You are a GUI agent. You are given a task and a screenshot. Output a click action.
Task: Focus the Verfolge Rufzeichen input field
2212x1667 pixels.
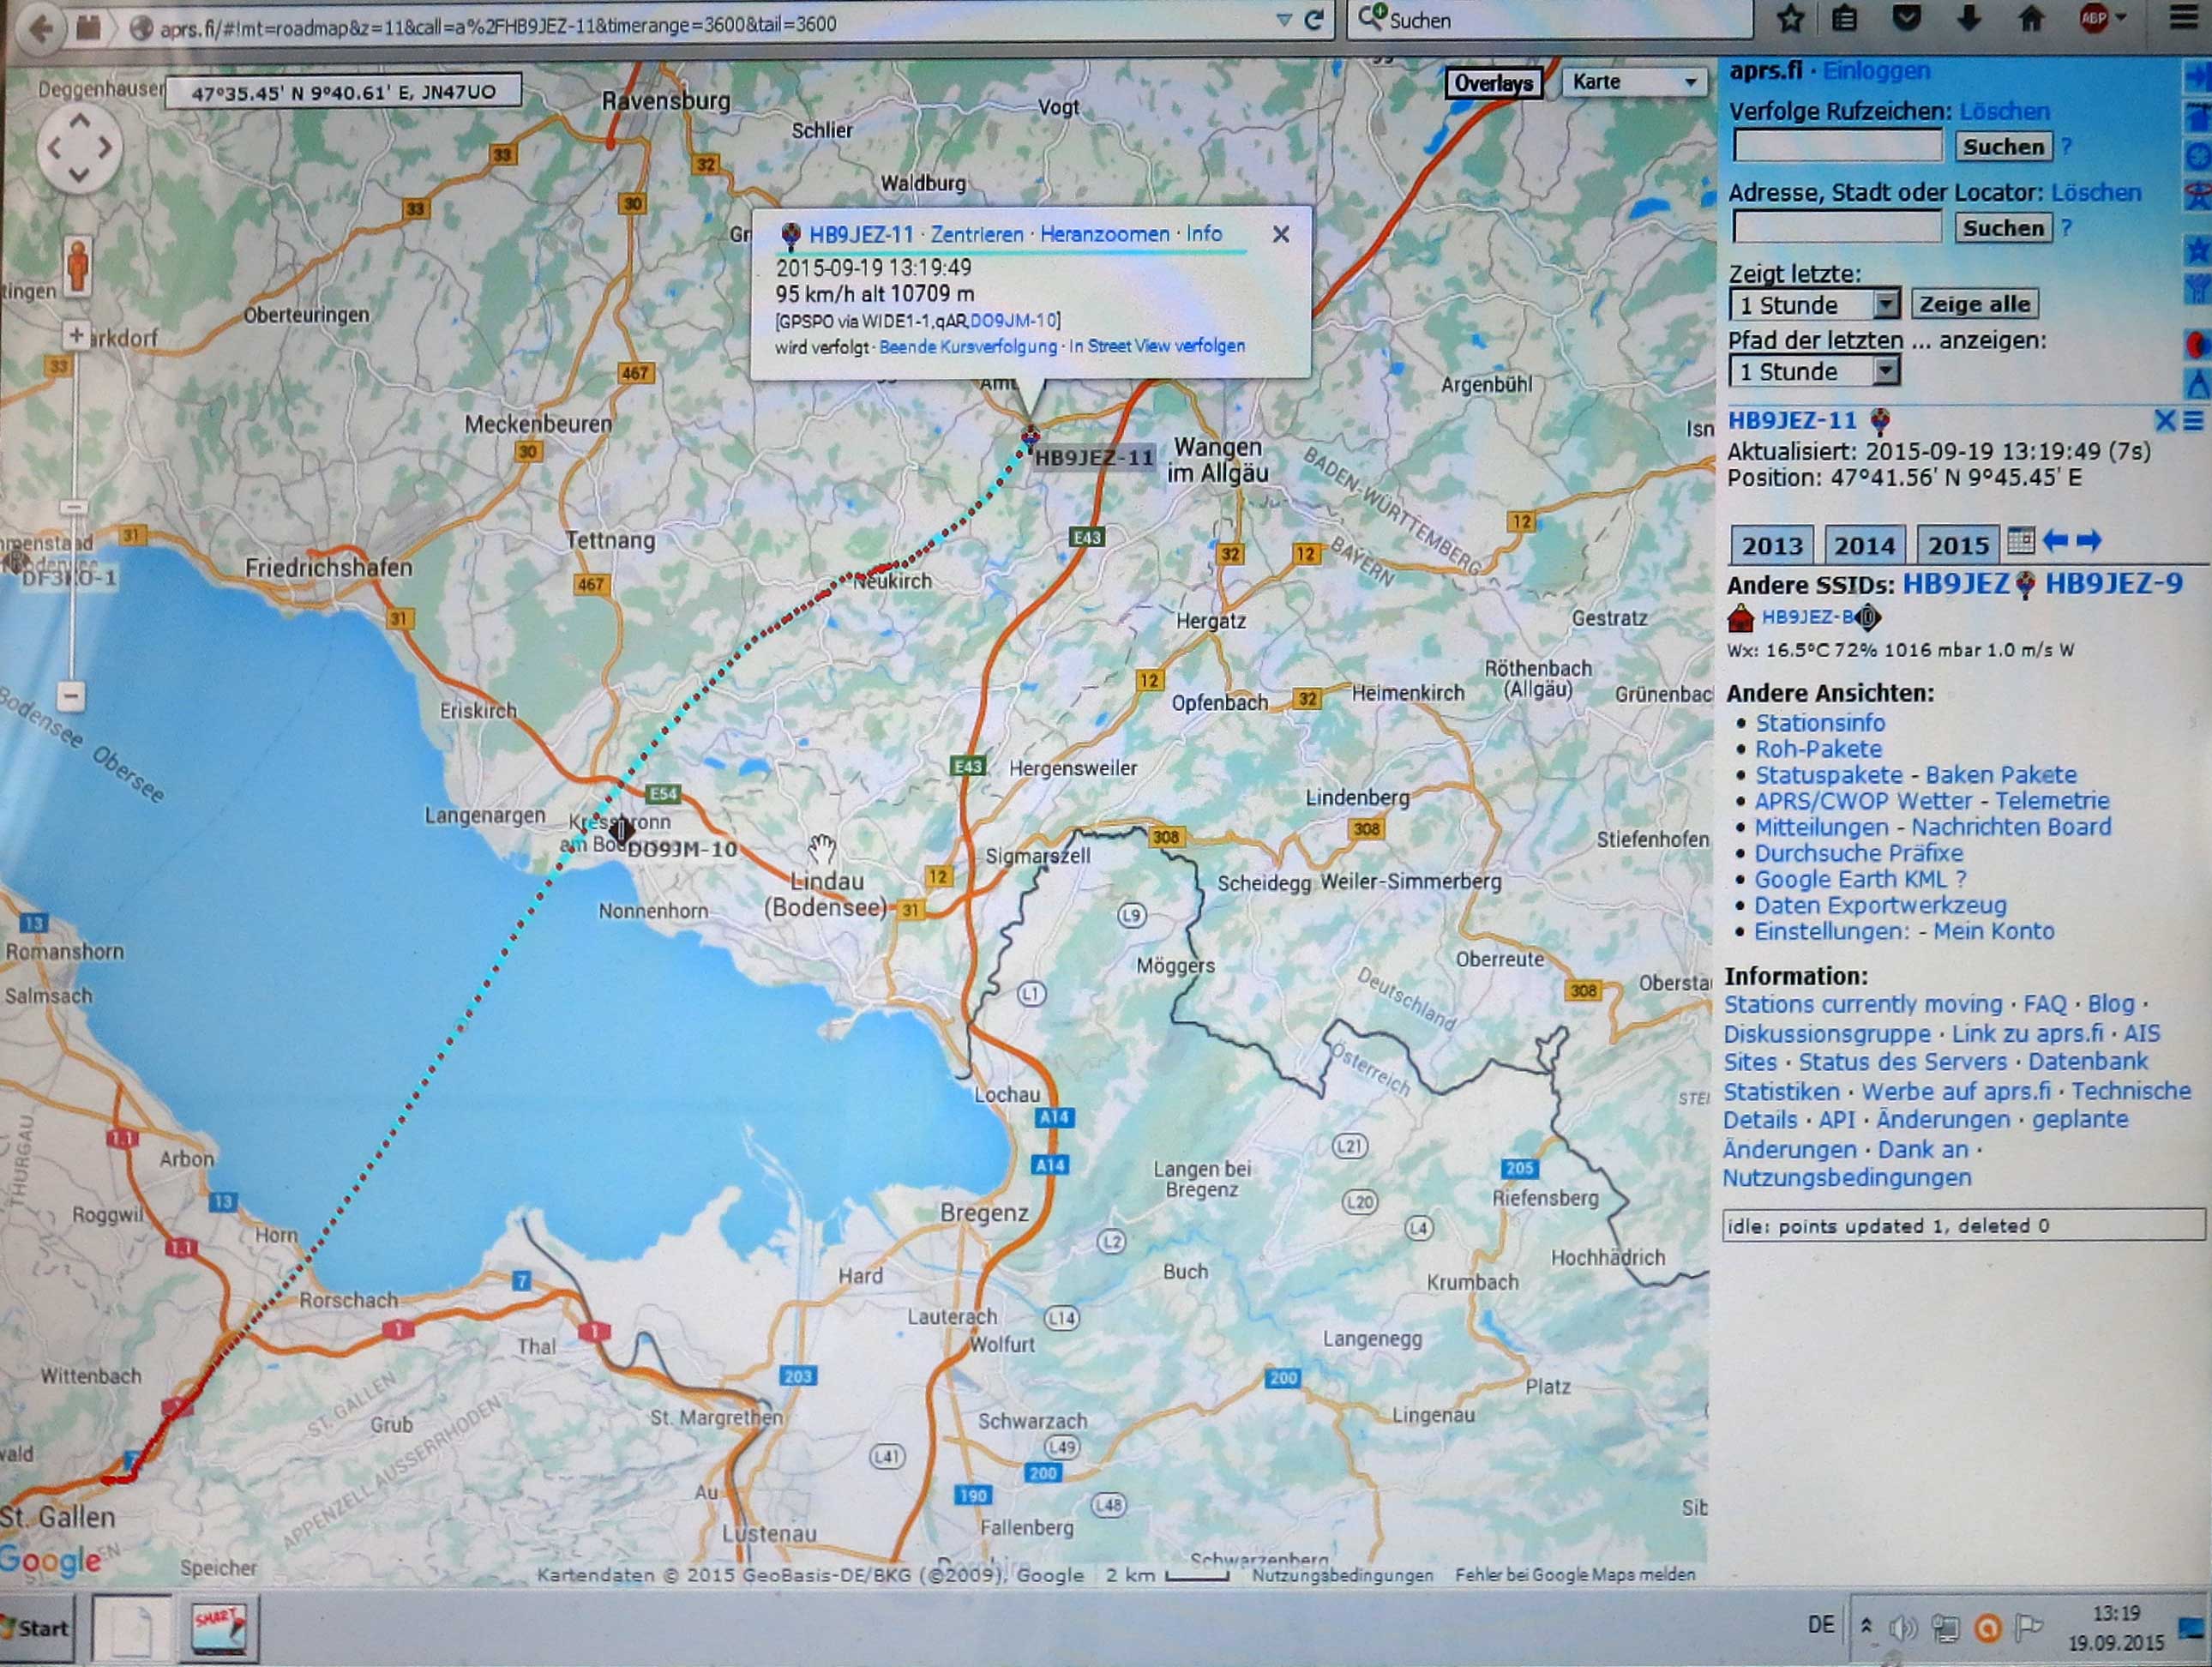1837,147
